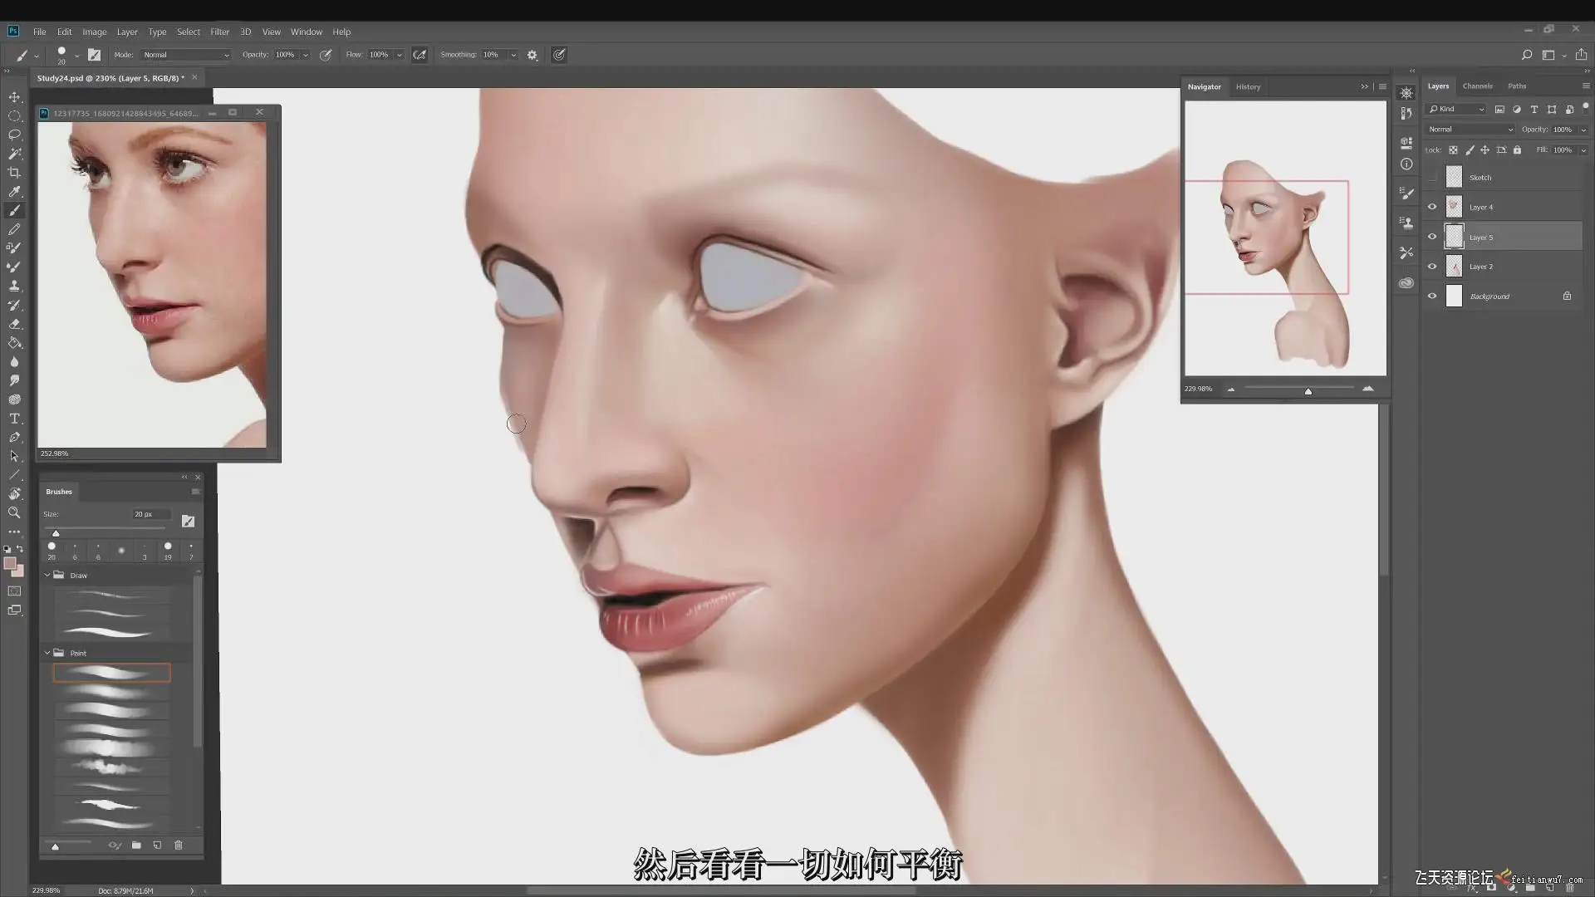Hide the Background layer eye

[x=1432, y=296]
